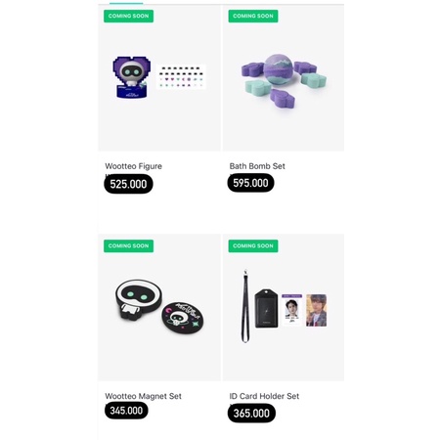Click the round black Wootteo magnet
440x440 pixels.
(183, 318)
